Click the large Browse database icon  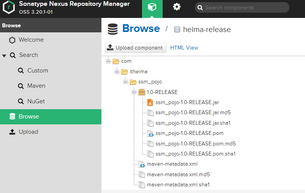pos(113,29)
